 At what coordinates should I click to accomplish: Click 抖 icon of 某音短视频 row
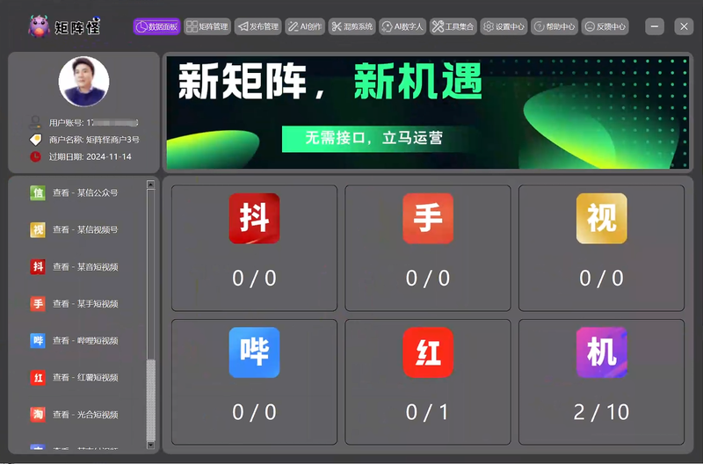point(38,267)
